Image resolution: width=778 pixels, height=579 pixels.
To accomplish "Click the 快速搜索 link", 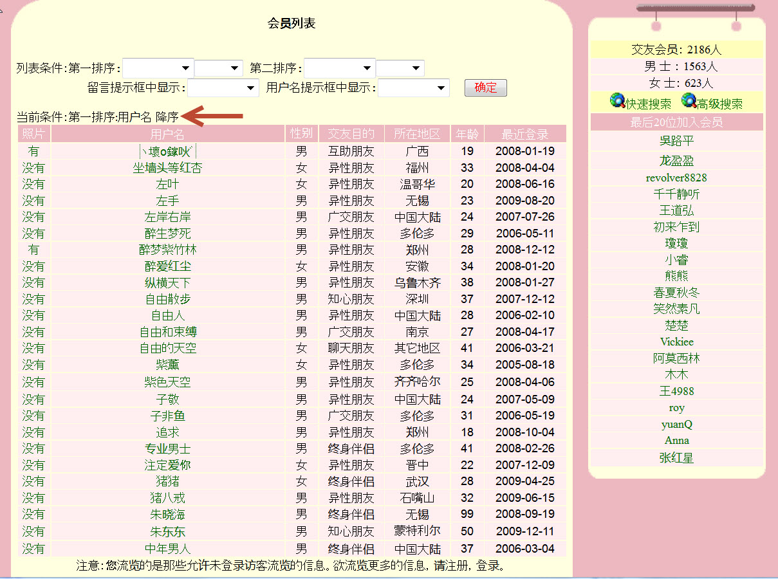I will (648, 104).
